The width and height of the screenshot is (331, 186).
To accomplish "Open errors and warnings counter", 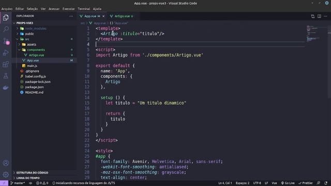I will 42,183.
